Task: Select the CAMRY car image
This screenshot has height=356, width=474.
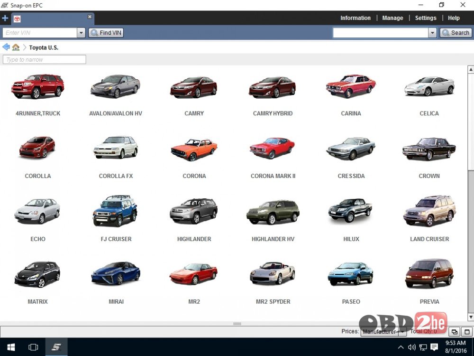Action: click(194, 87)
